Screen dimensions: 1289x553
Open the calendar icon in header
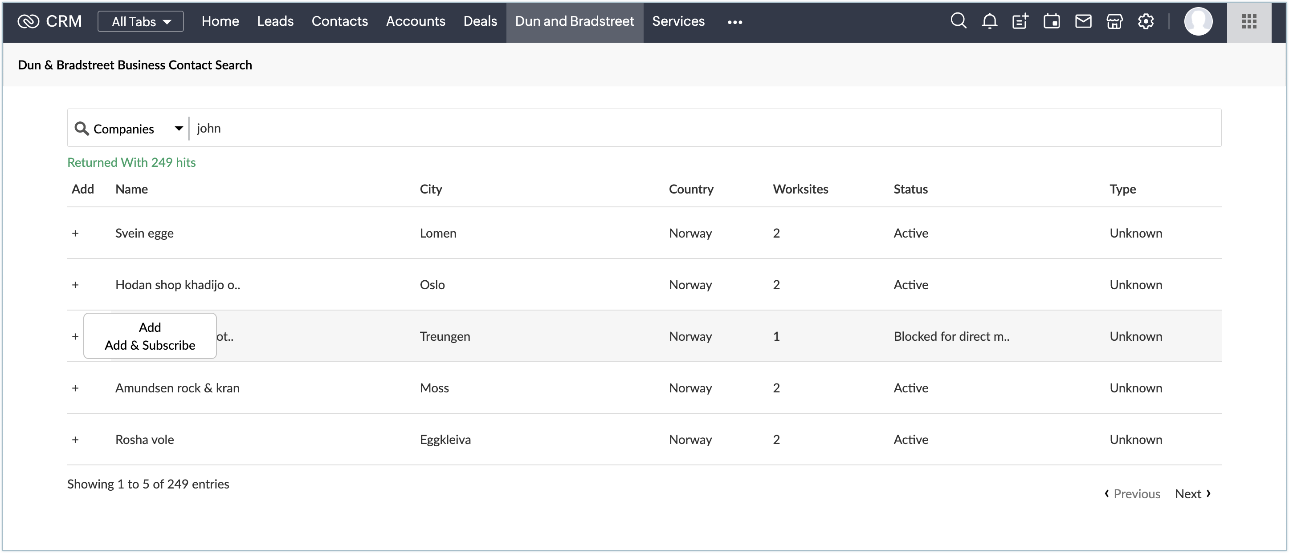tap(1051, 21)
